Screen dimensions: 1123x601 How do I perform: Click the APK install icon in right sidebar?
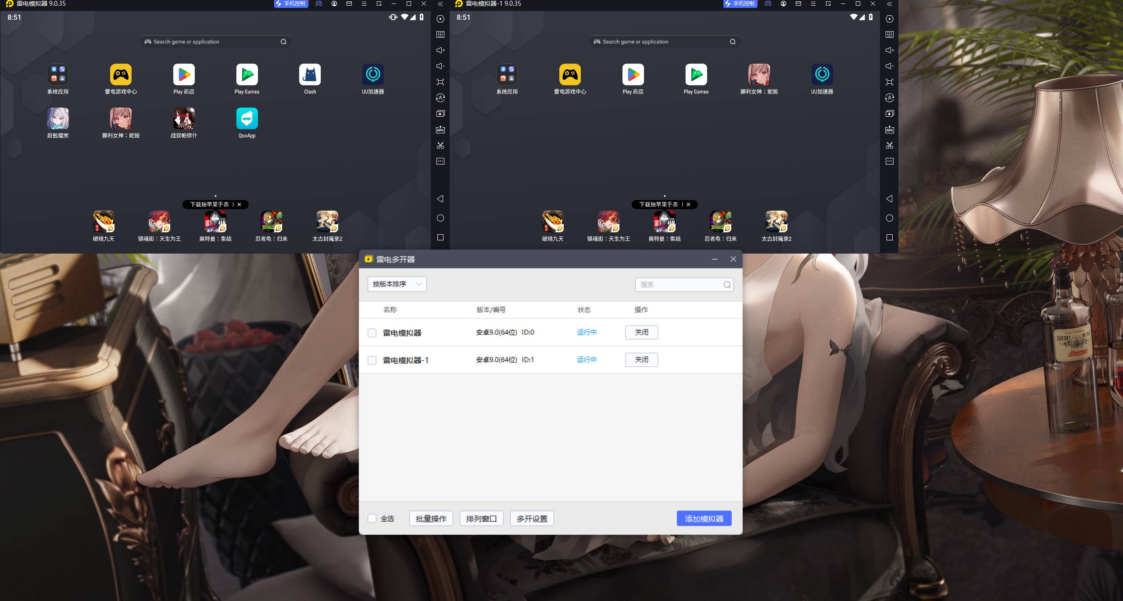pyautogui.click(x=889, y=129)
